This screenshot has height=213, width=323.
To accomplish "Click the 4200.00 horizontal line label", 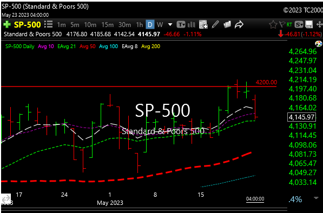I will click(x=266, y=82).
